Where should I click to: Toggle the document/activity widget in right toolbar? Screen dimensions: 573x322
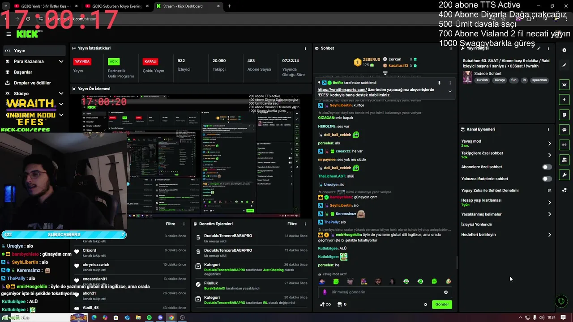(x=564, y=115)
